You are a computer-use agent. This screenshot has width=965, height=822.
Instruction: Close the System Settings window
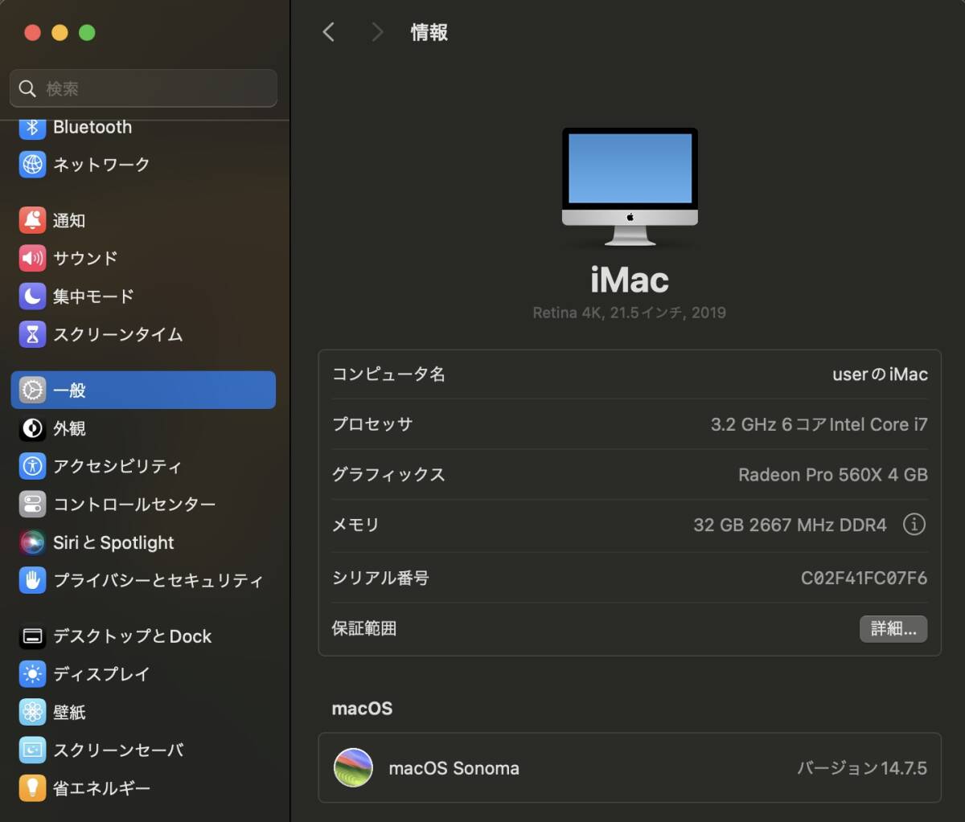(32, 33)
